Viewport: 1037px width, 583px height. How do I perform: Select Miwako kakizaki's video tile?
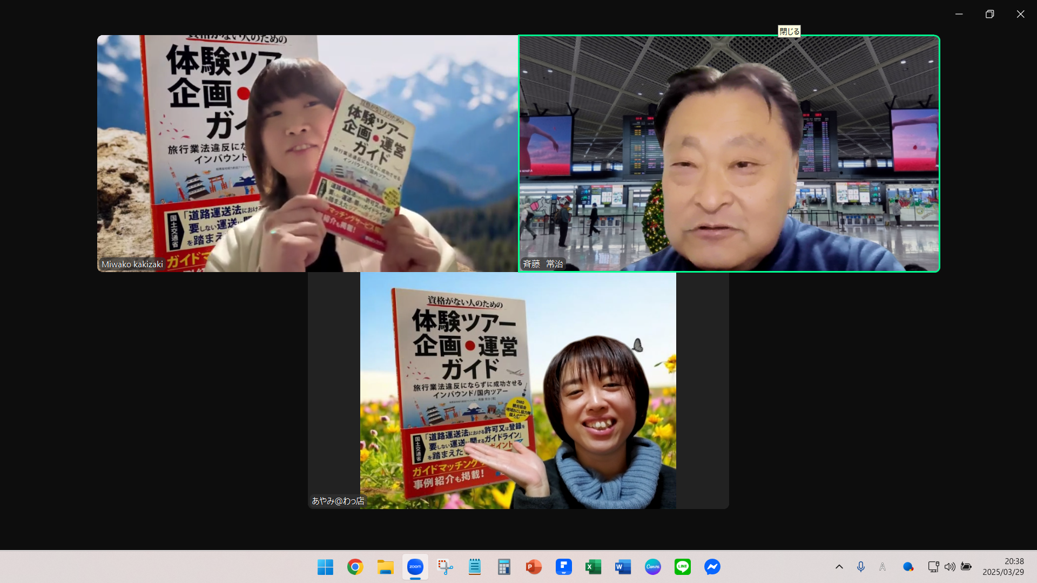coord(307,153)
